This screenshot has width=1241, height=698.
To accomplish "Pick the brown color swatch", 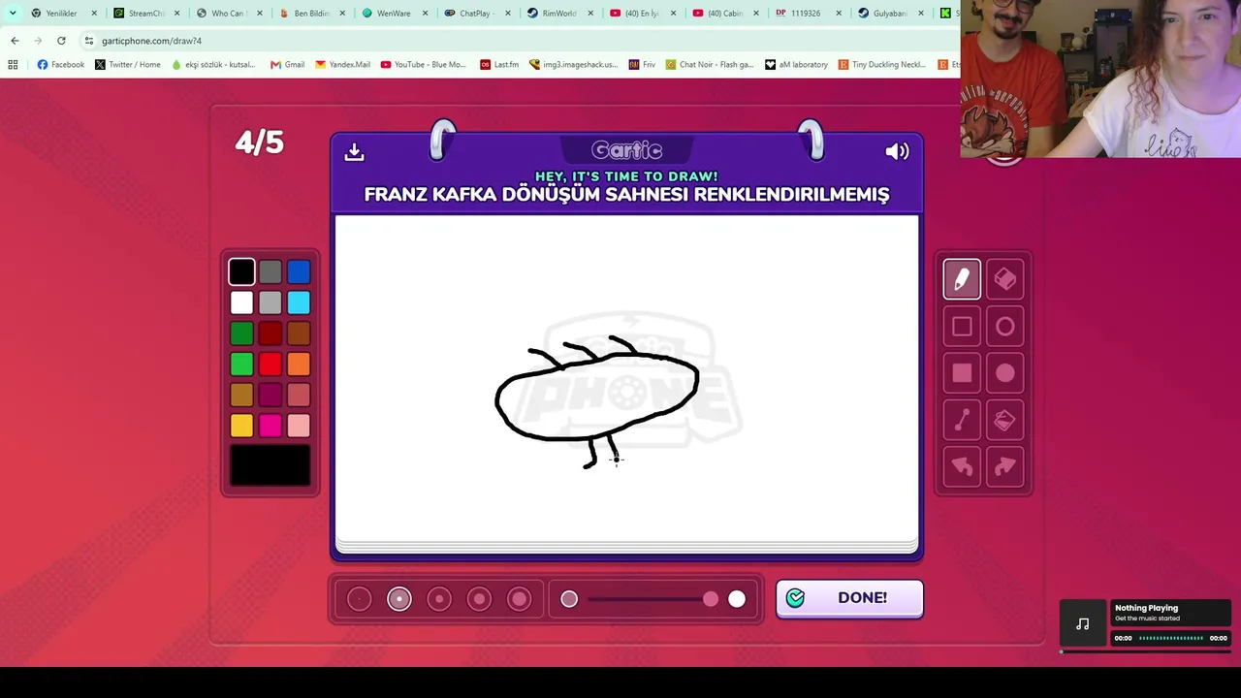I will click(x=299, y=333).
